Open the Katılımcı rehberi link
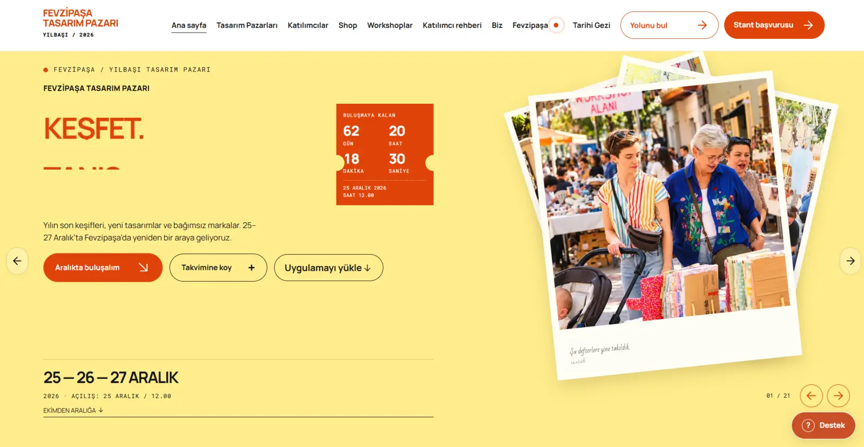Viewport: 864px width, 447px height. coord(452,25)
